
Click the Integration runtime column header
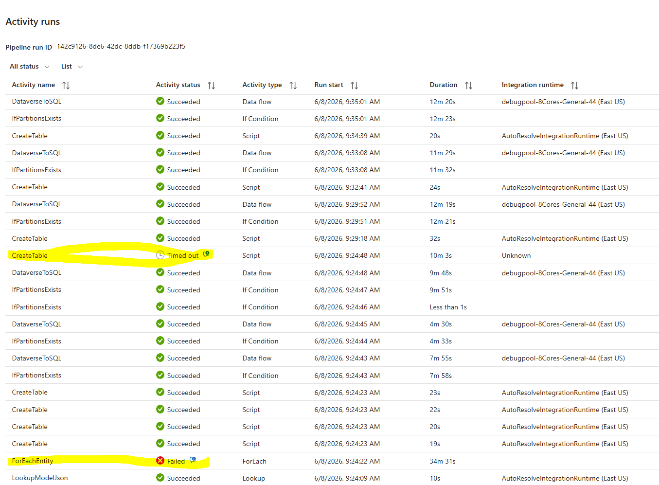pyautogui.click(x=533, y=85)
